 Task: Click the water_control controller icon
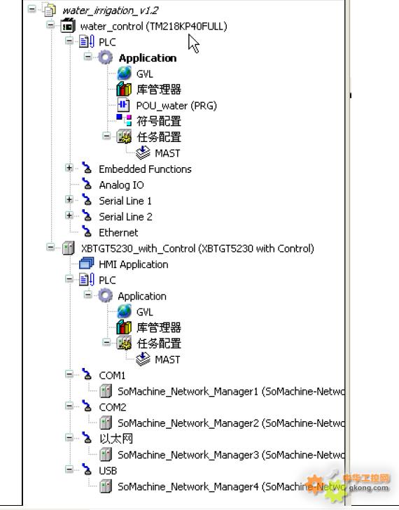[x=68, y=26]
